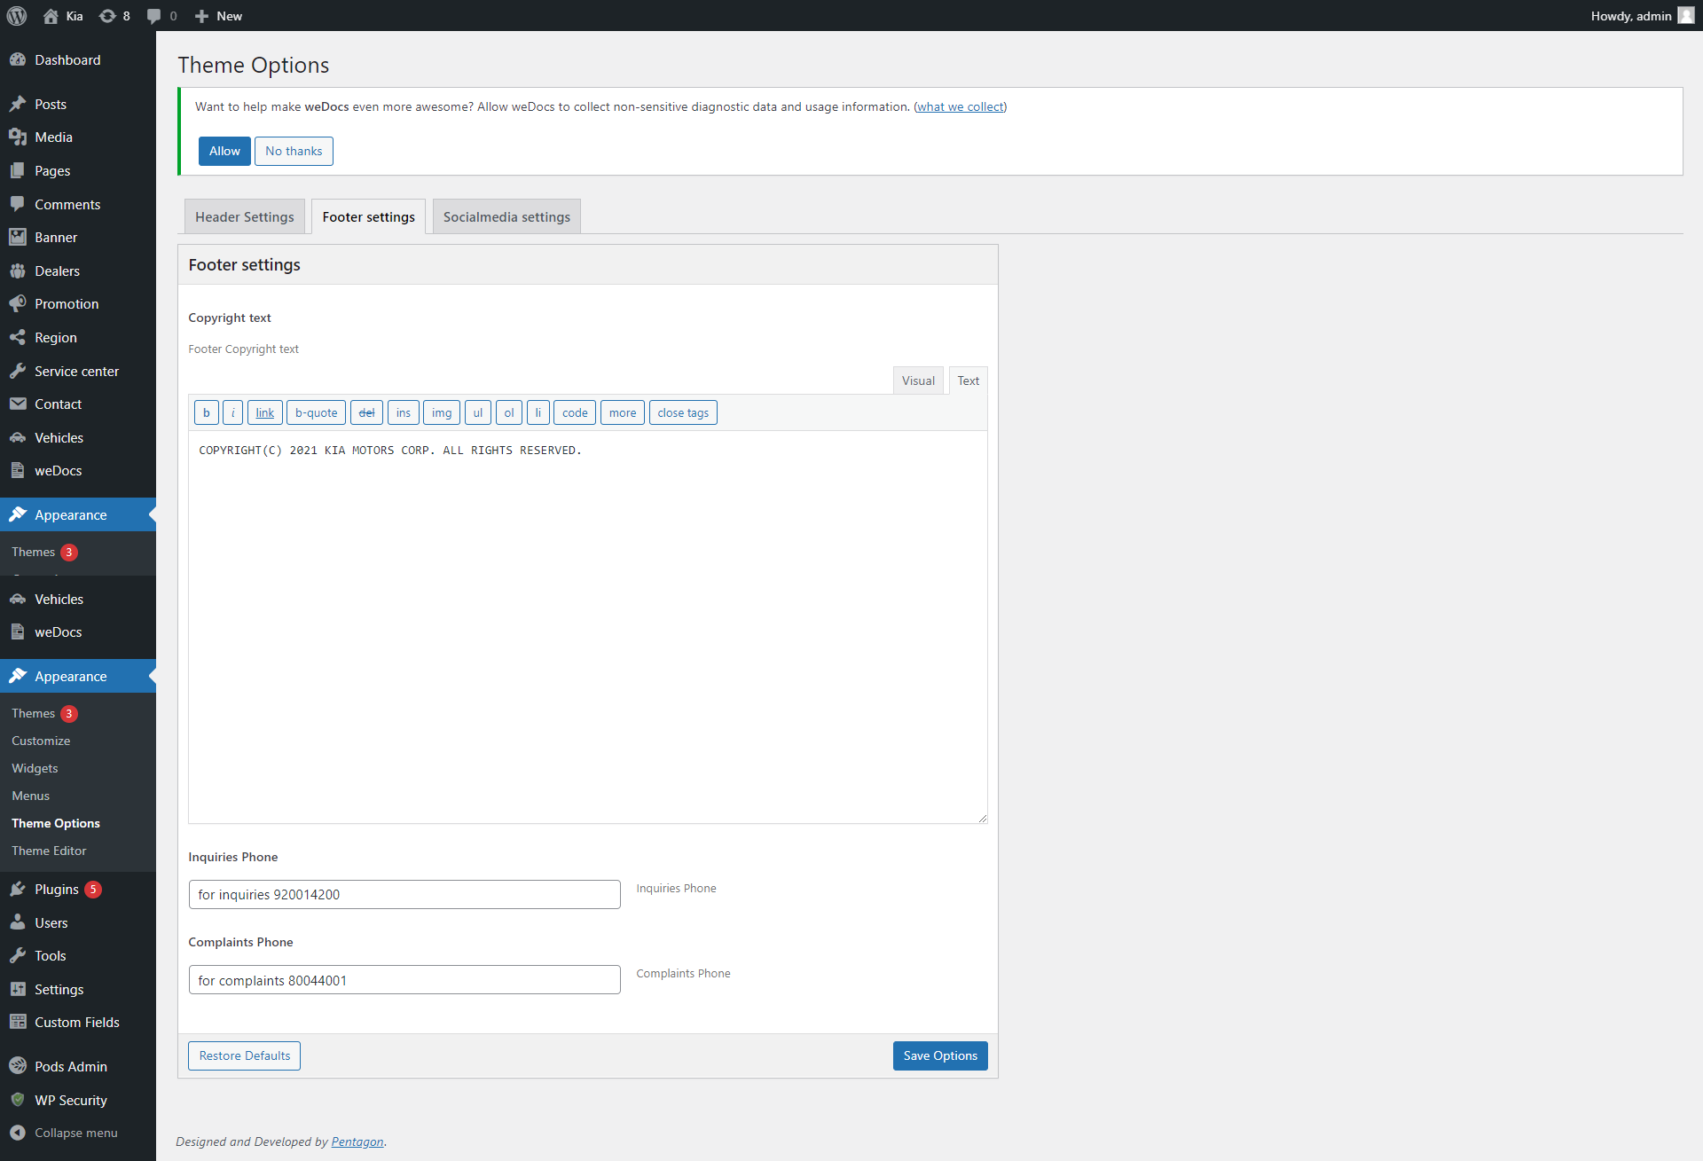
Task: Click the del quicktag button
Action: [366, 412]
